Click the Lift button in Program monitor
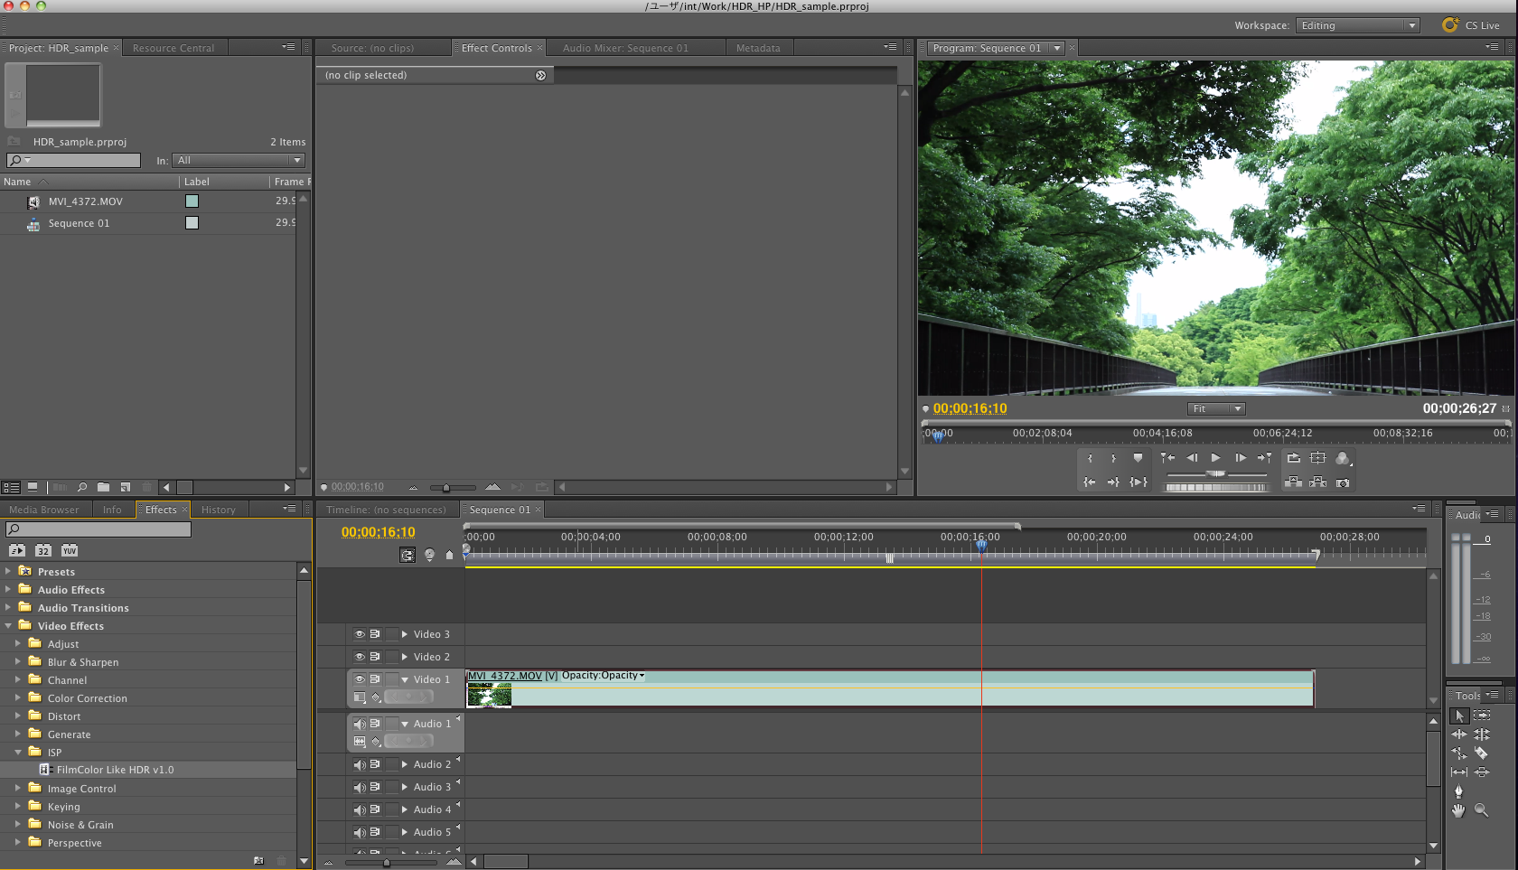Viewport: 1518px width, 870px height. point(1294,482)
